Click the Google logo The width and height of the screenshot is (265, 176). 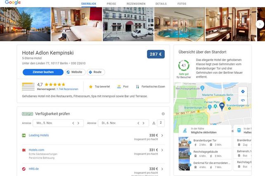click(x=13, y=2)
